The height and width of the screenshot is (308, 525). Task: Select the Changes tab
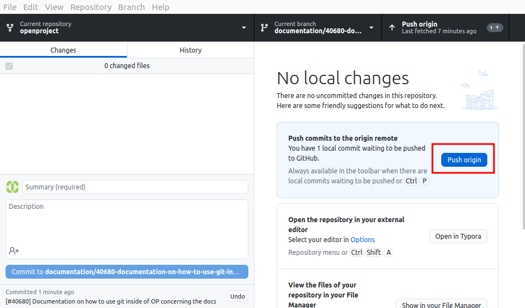63,50
